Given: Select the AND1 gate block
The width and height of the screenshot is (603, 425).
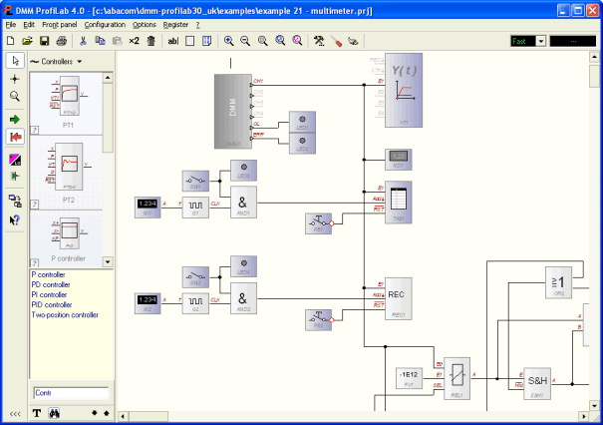Looking at the screenshot, I should 243,203.
